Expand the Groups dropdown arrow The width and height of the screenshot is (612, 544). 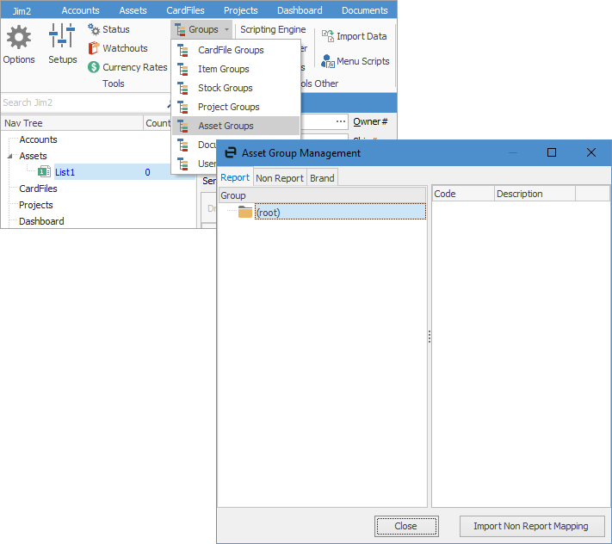click(226, 29)
